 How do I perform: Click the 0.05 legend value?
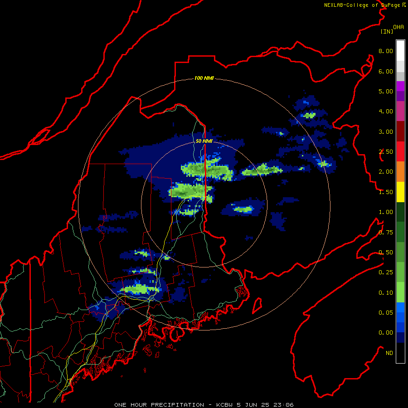(x=386, y=313)
